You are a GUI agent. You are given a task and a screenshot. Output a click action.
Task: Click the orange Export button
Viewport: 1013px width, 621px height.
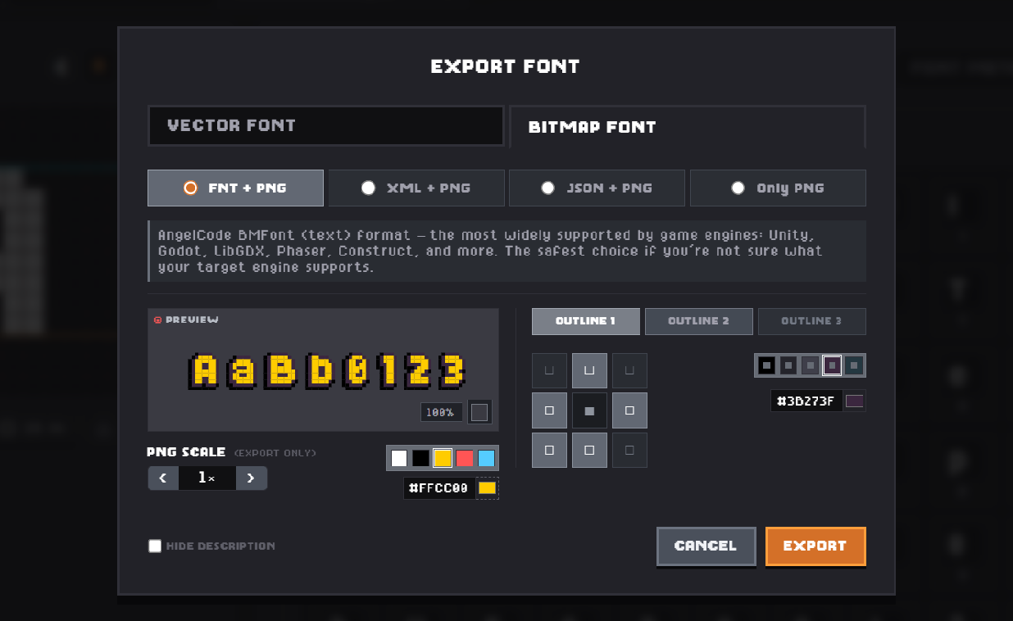coord(815,546)
